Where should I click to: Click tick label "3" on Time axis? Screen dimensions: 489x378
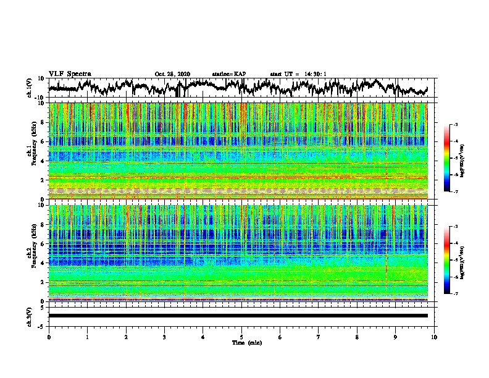[x=164, y=337]
